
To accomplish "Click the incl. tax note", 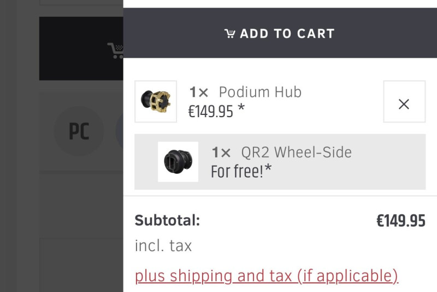I will tap(163, 246).
